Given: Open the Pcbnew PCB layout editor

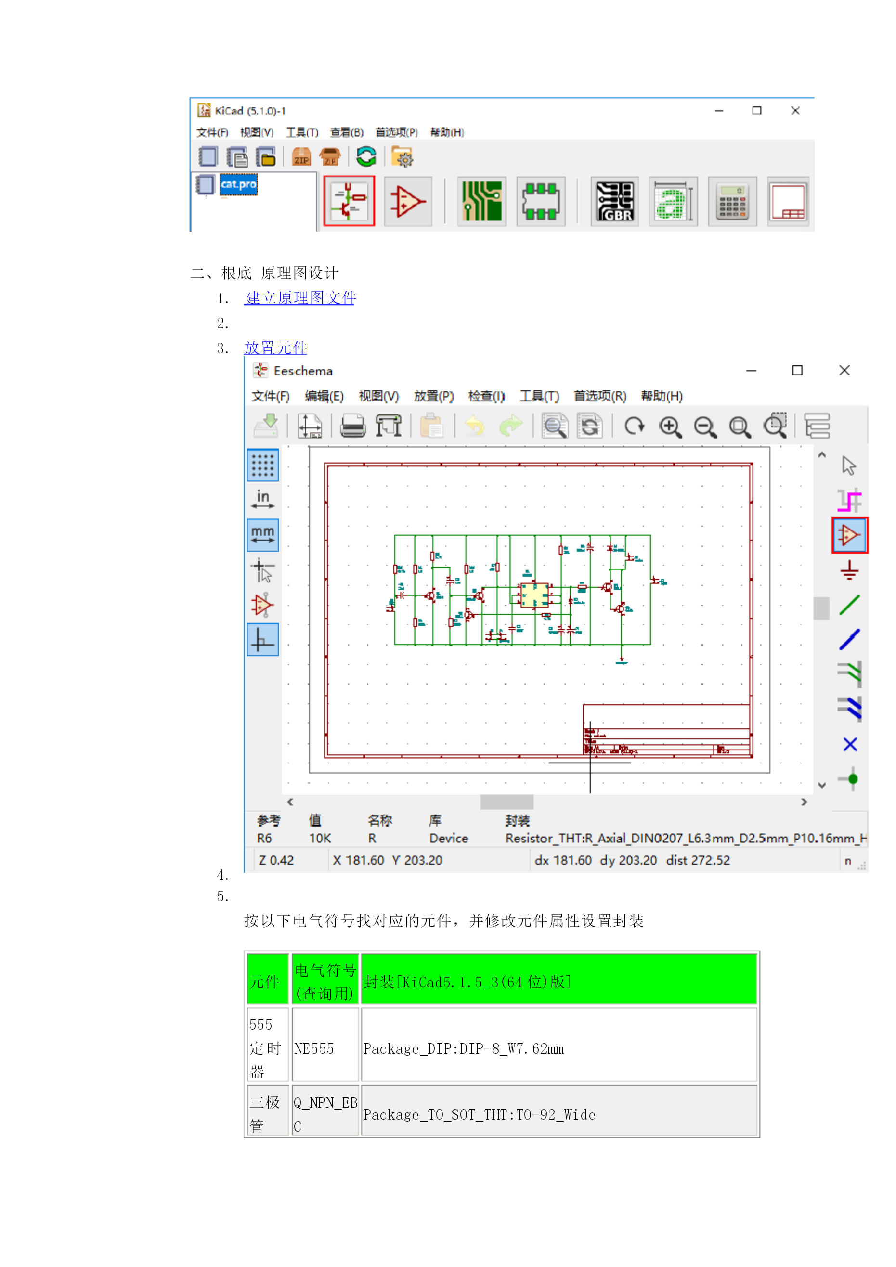Looking at the screenshot, I should tap(481, 201).
